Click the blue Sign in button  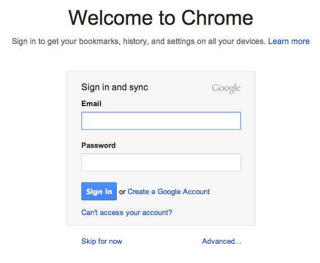click(99, 191)
